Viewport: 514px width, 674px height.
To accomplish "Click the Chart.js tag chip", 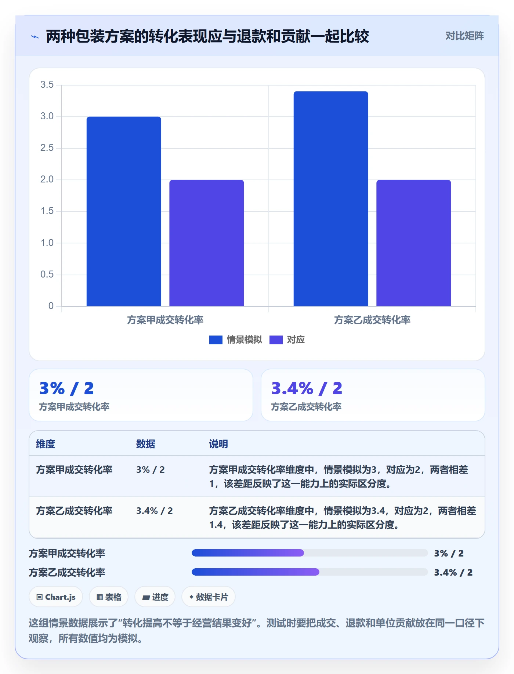I will [56, 597].
